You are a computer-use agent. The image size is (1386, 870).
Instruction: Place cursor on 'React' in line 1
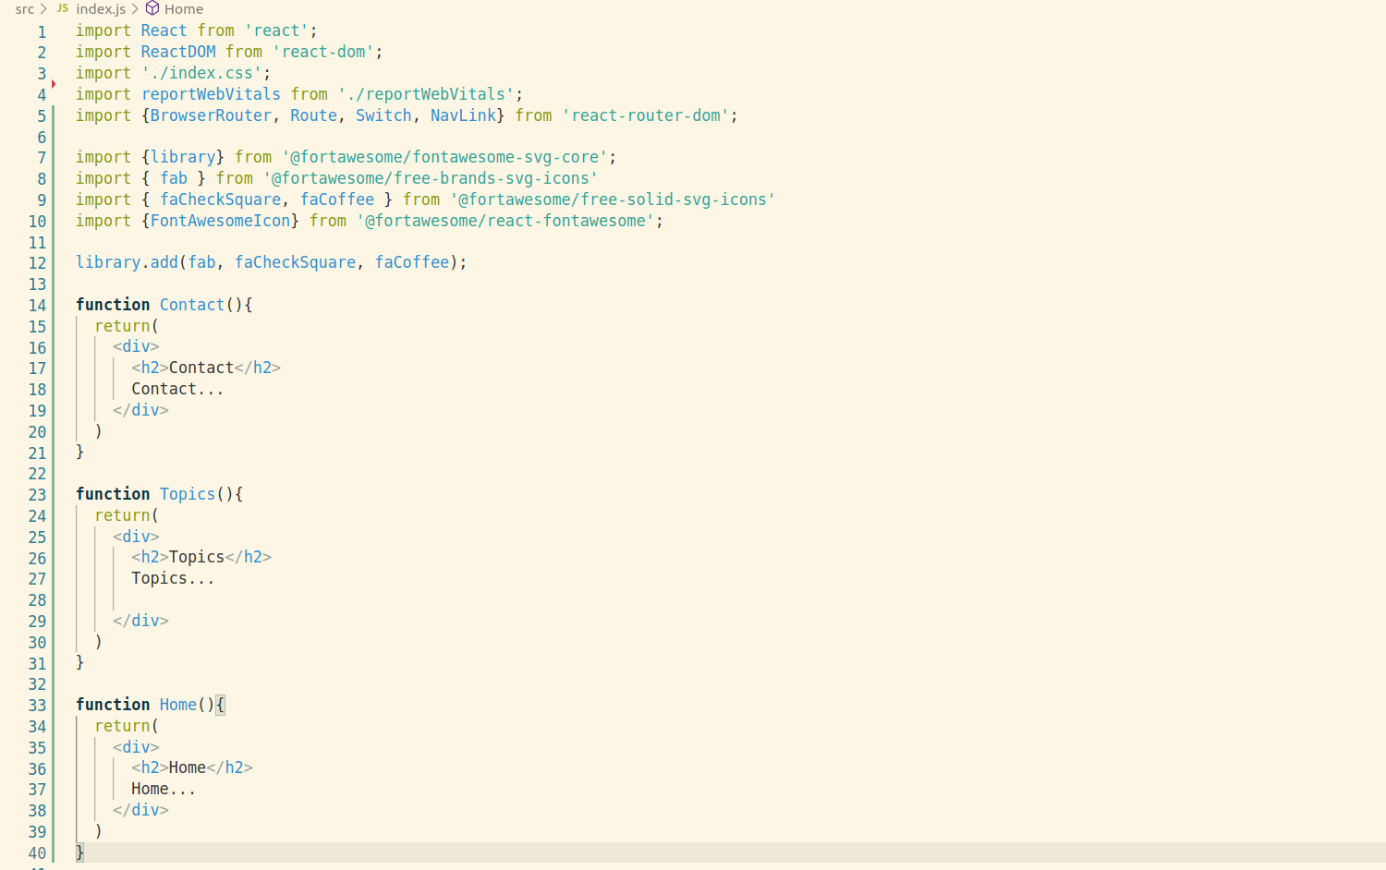pyautogui.click(x=164, y=30)
